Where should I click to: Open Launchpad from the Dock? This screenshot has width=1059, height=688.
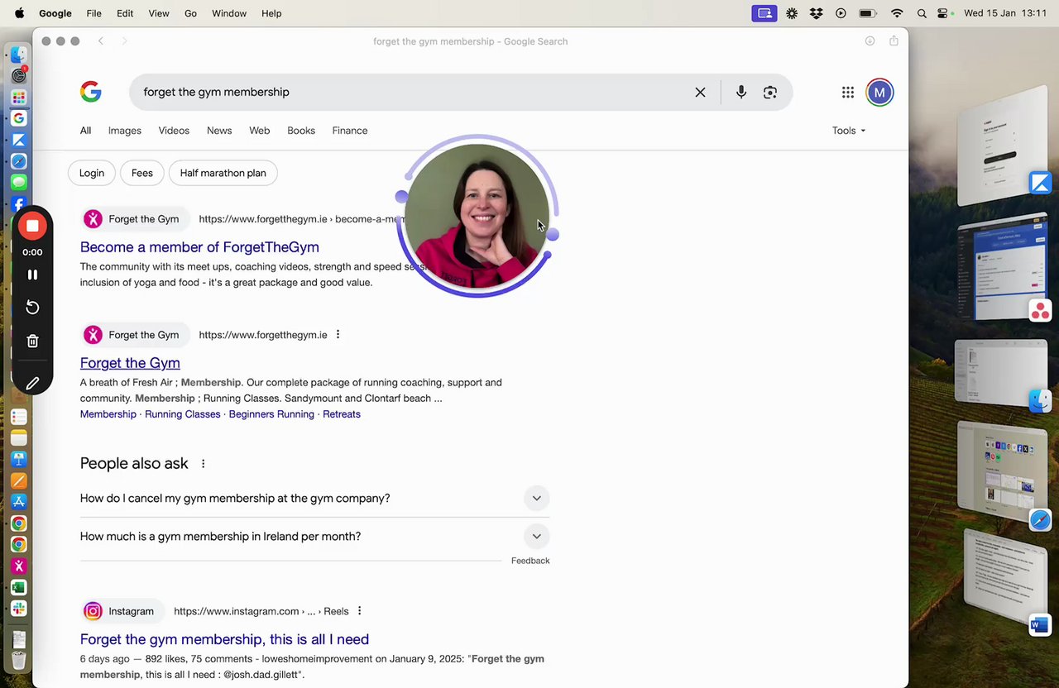18,98
